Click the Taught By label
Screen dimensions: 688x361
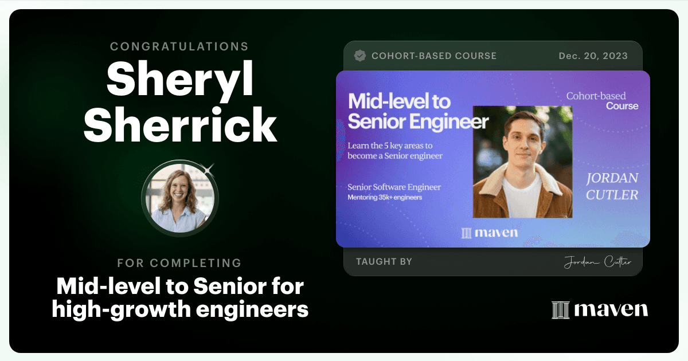pyautogui.click(x=384, y=262)
